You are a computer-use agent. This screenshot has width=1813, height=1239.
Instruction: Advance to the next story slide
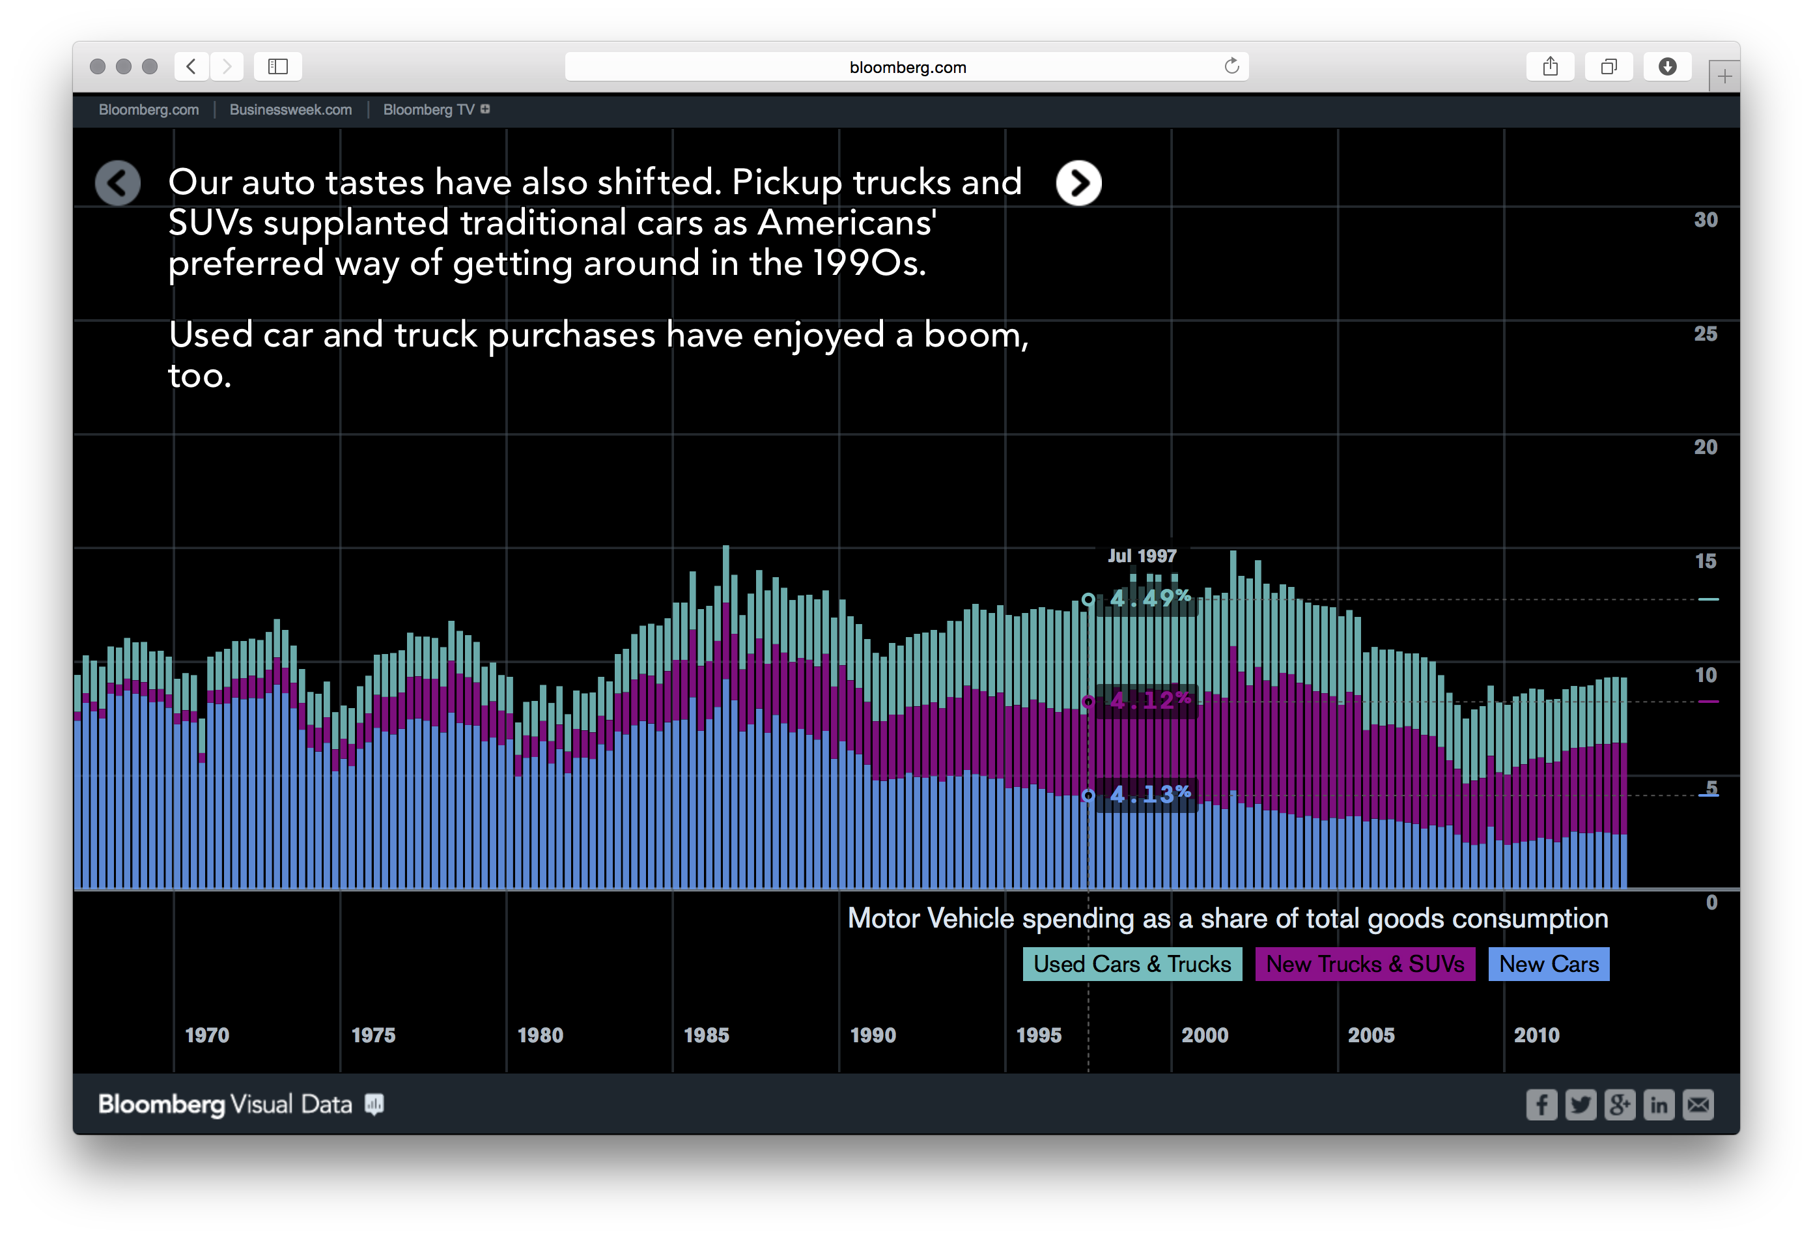click(x=1080, y=182)
